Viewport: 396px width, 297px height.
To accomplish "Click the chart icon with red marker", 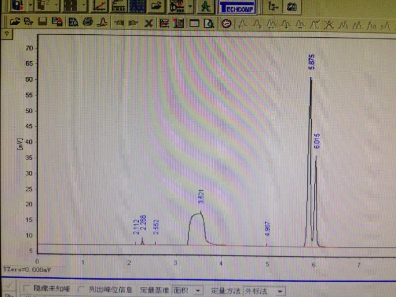I will [179, 23].
